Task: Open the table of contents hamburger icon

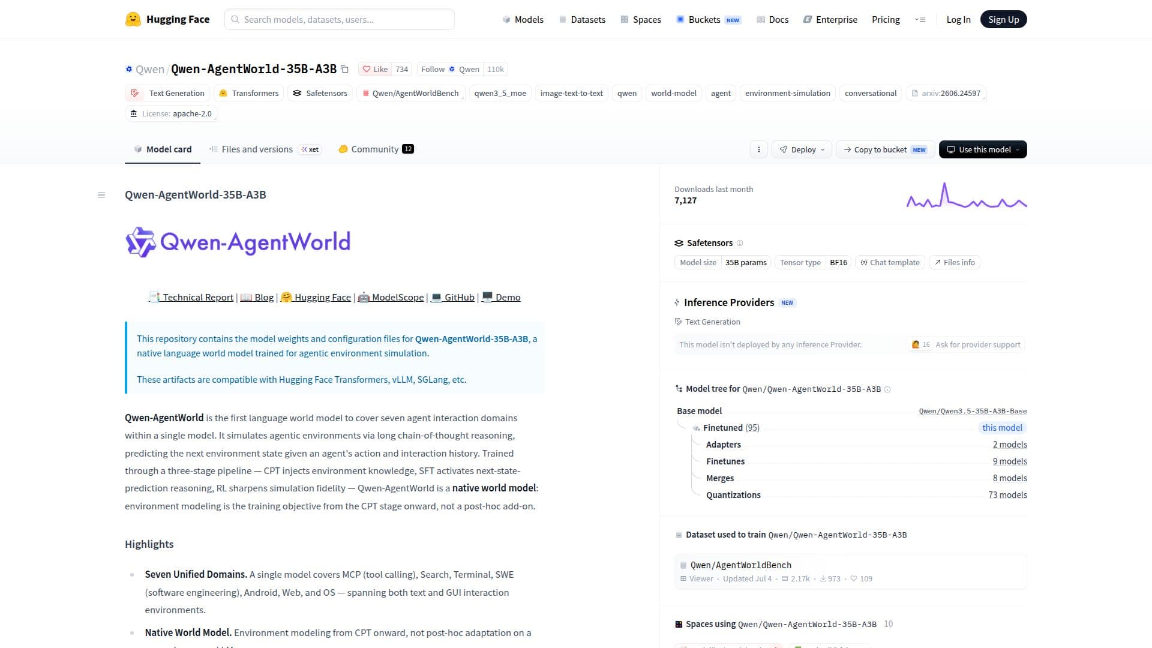Action: coord(101,195)
